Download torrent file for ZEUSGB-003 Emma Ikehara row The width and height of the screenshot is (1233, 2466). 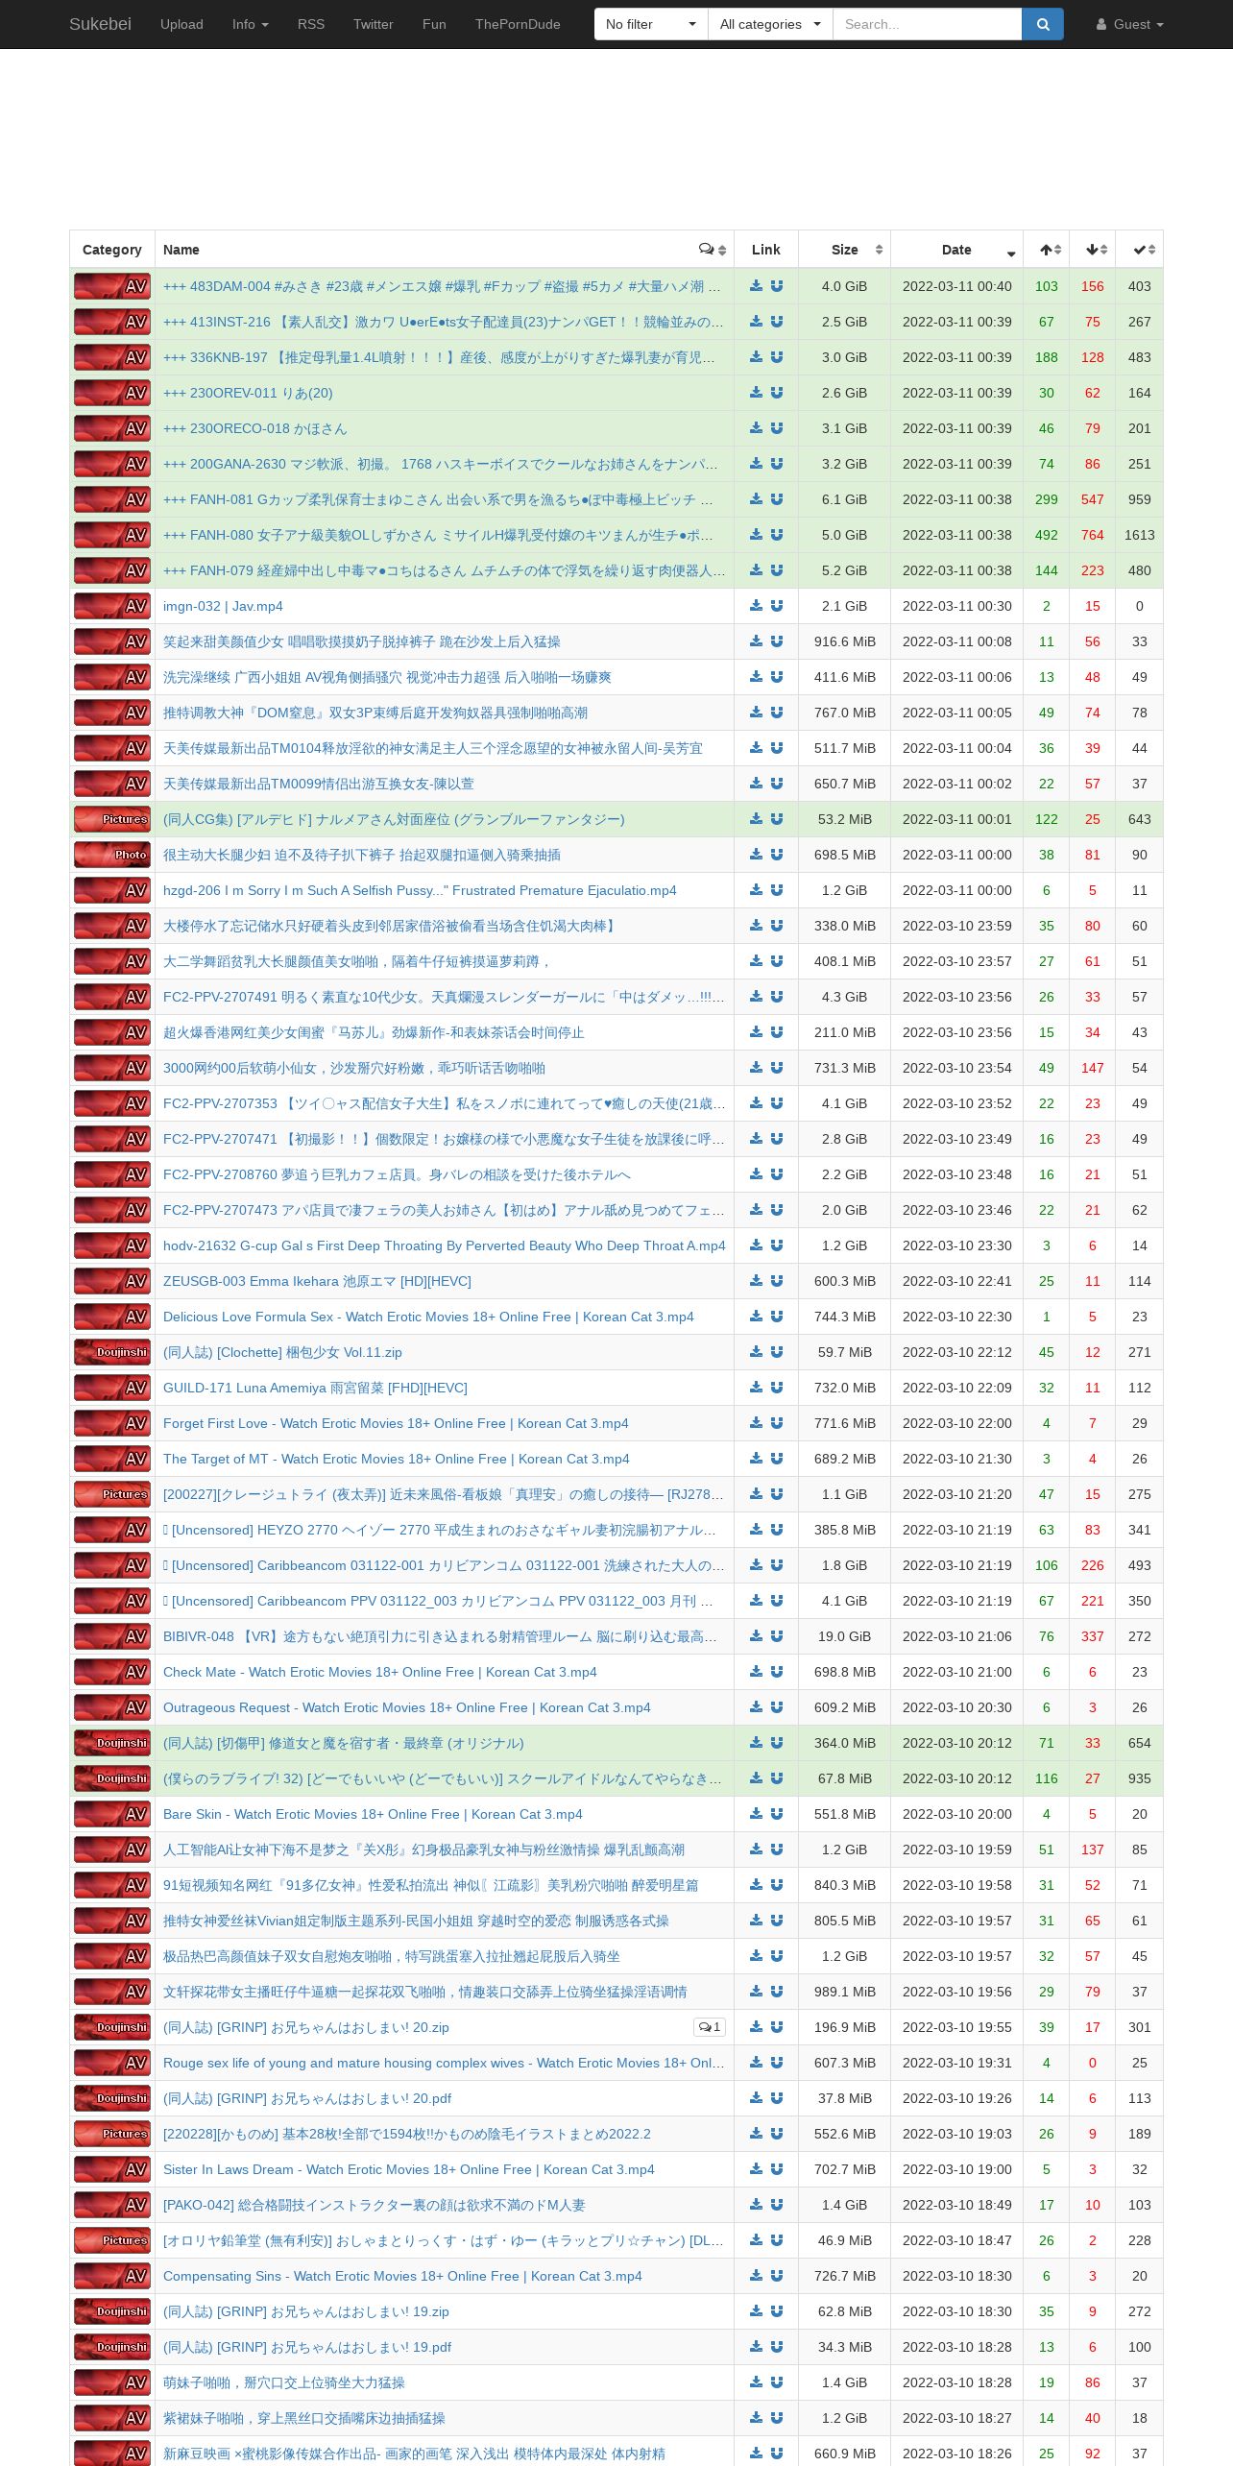(756, 1281)
